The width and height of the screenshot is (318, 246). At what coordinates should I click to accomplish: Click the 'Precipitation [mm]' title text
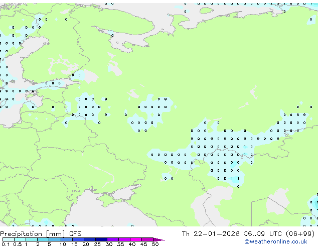click(33, 234)
